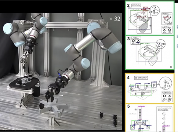Viewport: 178px width, 132px height.
Task: Select the caster ×5 circular inset in step 4
Action: click(166, 83)
